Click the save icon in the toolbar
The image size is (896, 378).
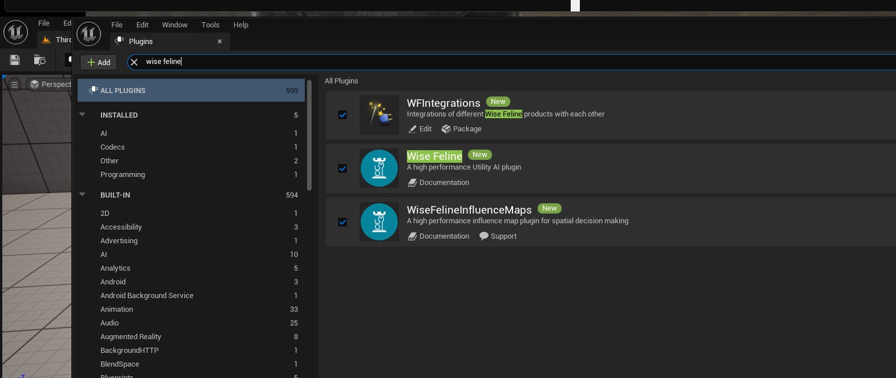click(15, 60)
